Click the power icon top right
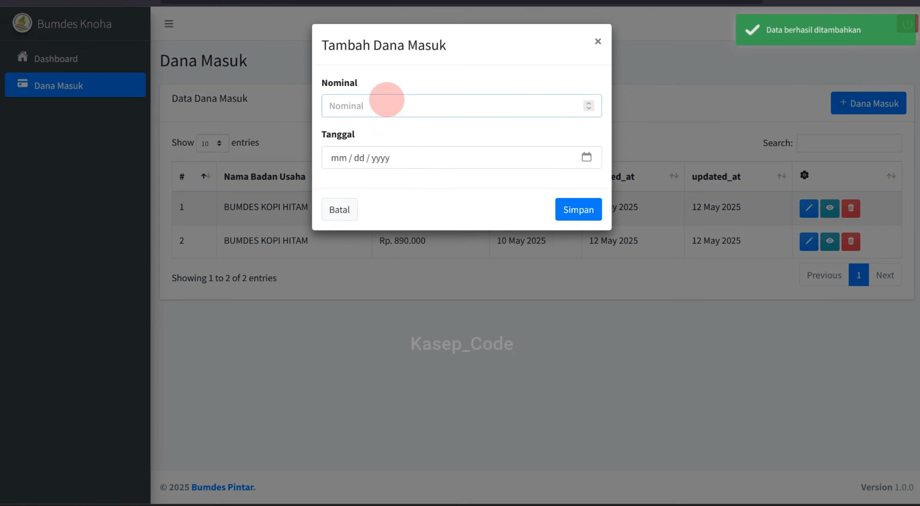Viewport: 920px width, 506px height. [907, 24]
